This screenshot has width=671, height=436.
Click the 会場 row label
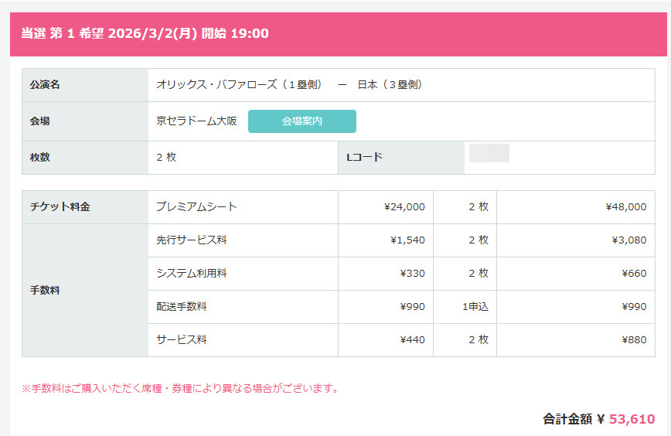[x=39, y=121]
